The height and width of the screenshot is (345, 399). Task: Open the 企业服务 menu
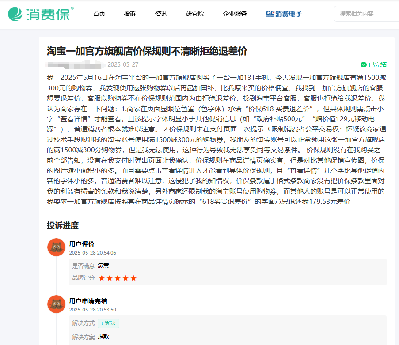[235, 14]
